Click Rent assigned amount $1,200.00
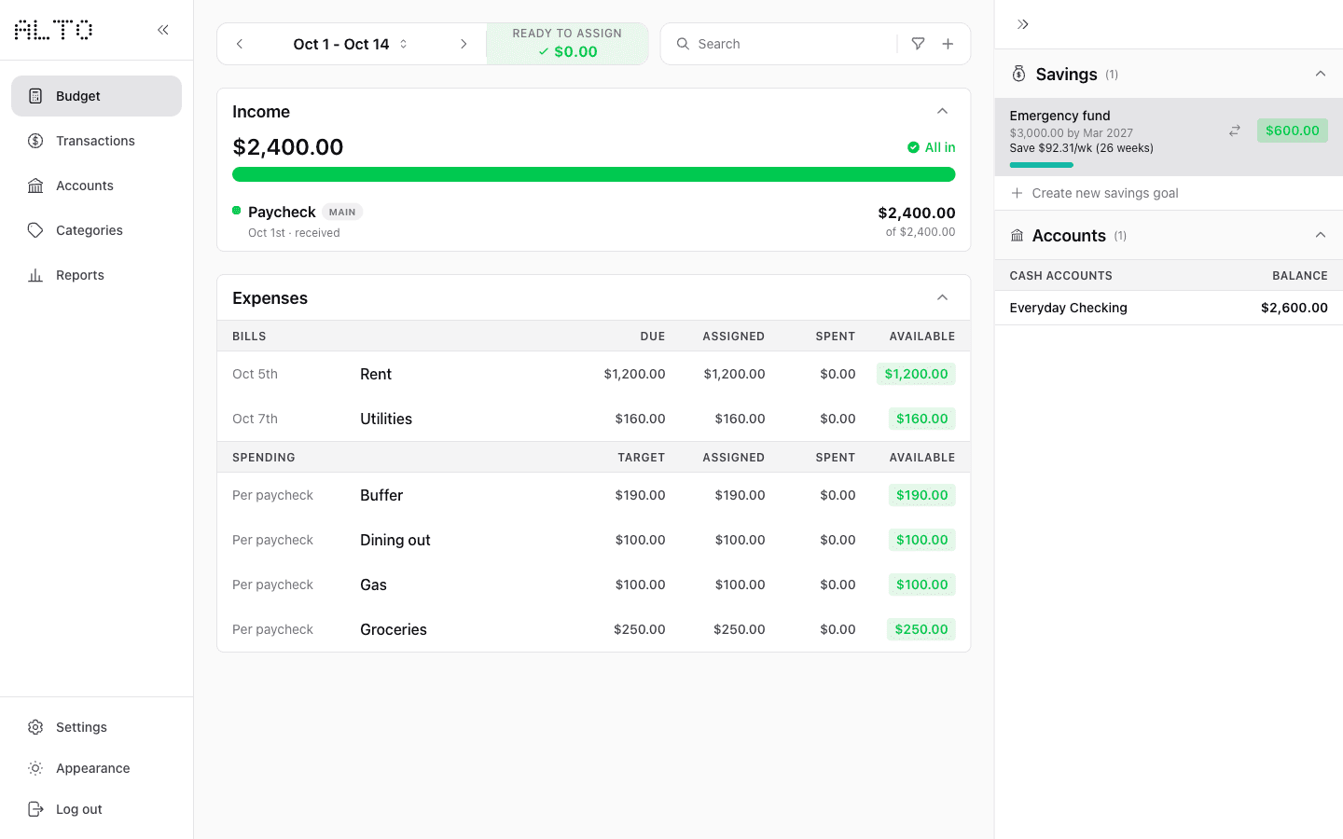Viewport: 1343px width, 839px height. pos(734,374)
